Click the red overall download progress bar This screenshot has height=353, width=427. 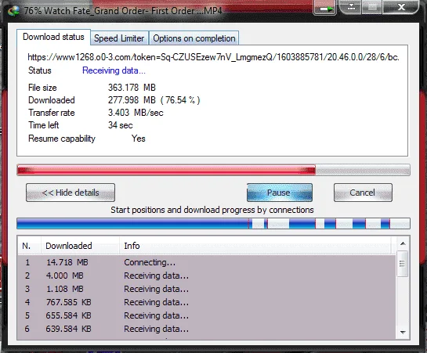pyautogui.click(x=213, y=171)
